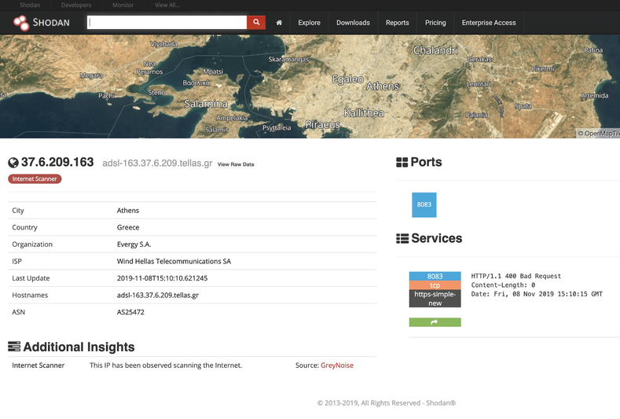Click the HTTP/1.1 400 Bad Request line

[516, 276]
